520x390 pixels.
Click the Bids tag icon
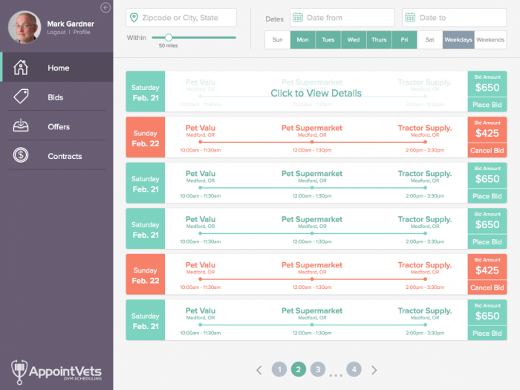(21, 97)
